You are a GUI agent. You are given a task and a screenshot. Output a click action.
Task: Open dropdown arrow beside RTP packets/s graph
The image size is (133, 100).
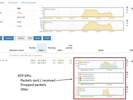[127, 12]
